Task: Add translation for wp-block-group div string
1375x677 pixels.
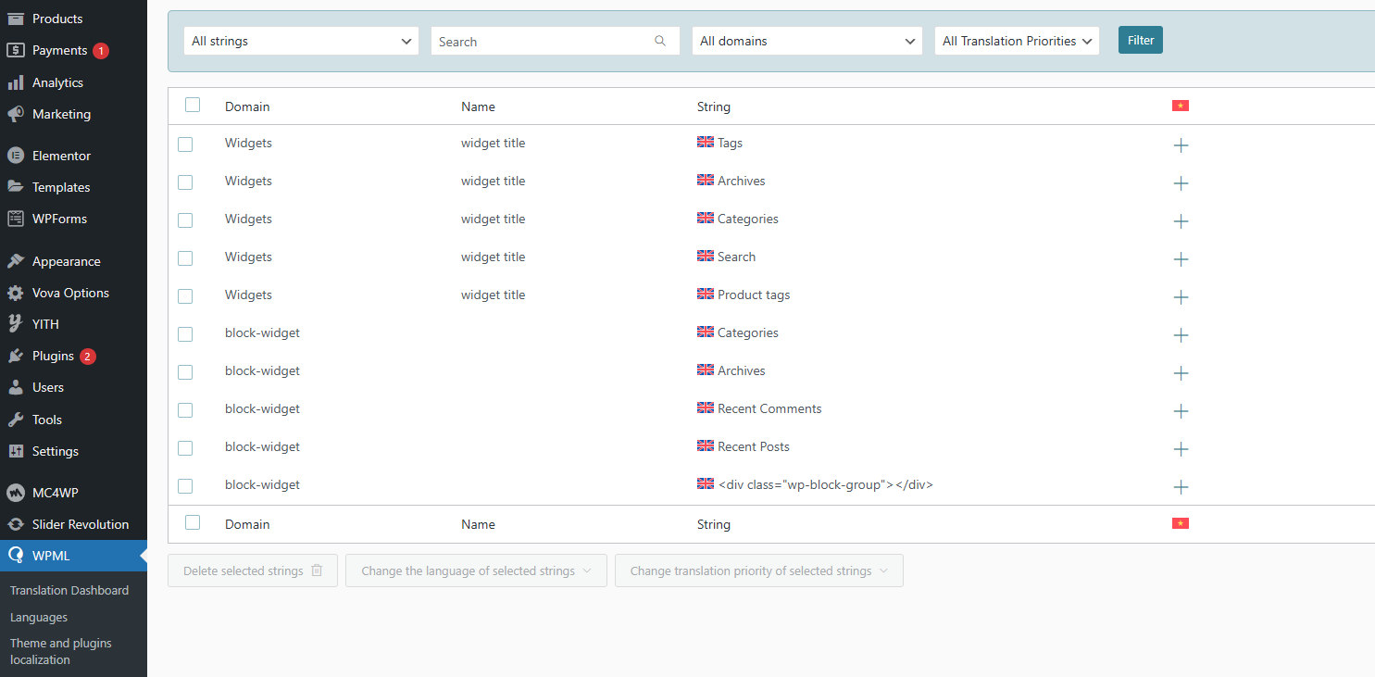Action: [x=1181, y=487]
